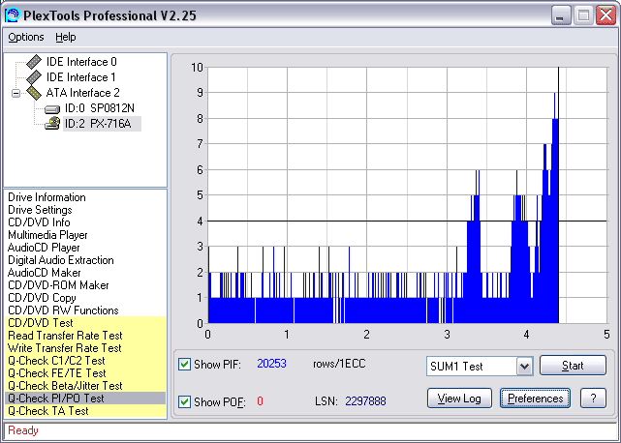This screenshot has height=443, width=621.
Task: Close the PlexTools window
Action: (x=606, y=15)
